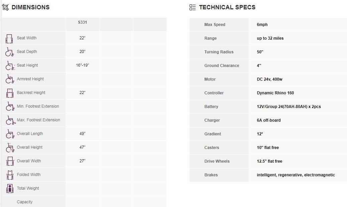Click the Max. Footrest Extension icon

point(9,120)
